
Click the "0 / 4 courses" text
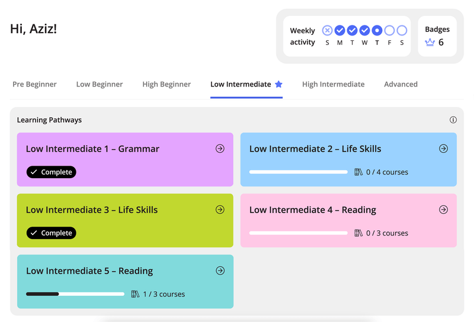387,172
